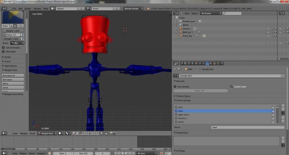Image resolution: width=289 pixels, height=155 pixels.
Task: Toggle the Camera selectability cursor icon
Action: click(272, 29)
